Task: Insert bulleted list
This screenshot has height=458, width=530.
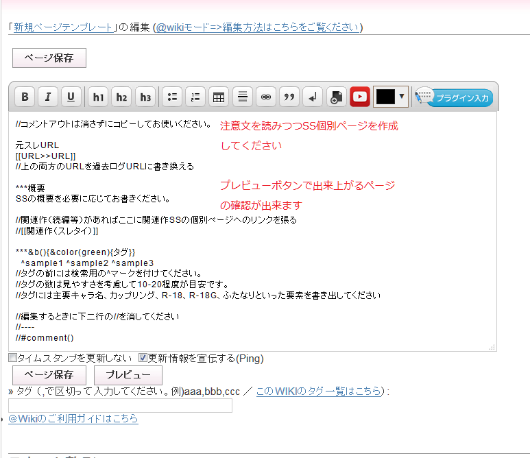Action: point(172,97)
